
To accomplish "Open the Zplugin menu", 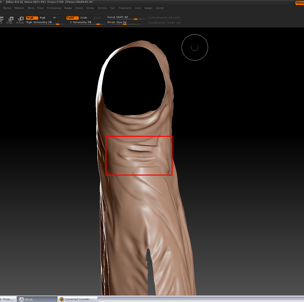I will coord(148,8).
